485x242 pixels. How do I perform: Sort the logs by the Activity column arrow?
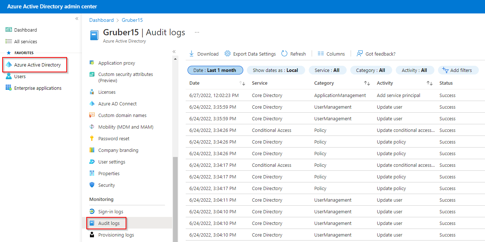tap(430, 83)
